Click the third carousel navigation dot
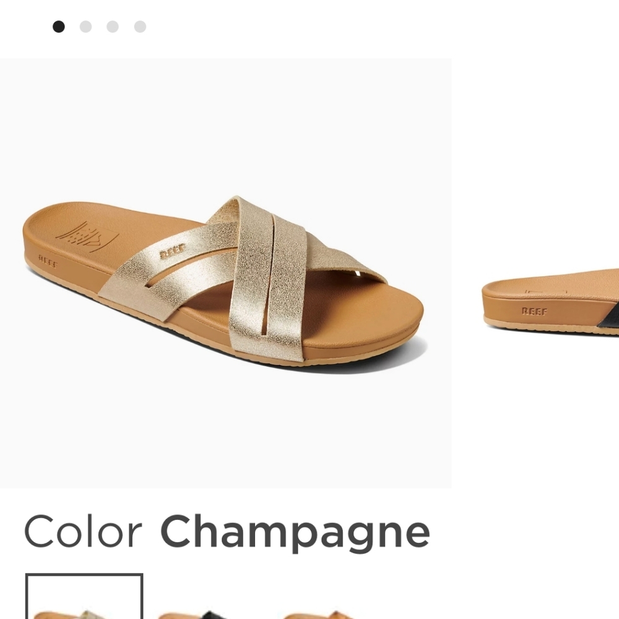 [113, 27]
